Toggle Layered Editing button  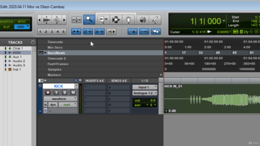(x=156, y=32)
